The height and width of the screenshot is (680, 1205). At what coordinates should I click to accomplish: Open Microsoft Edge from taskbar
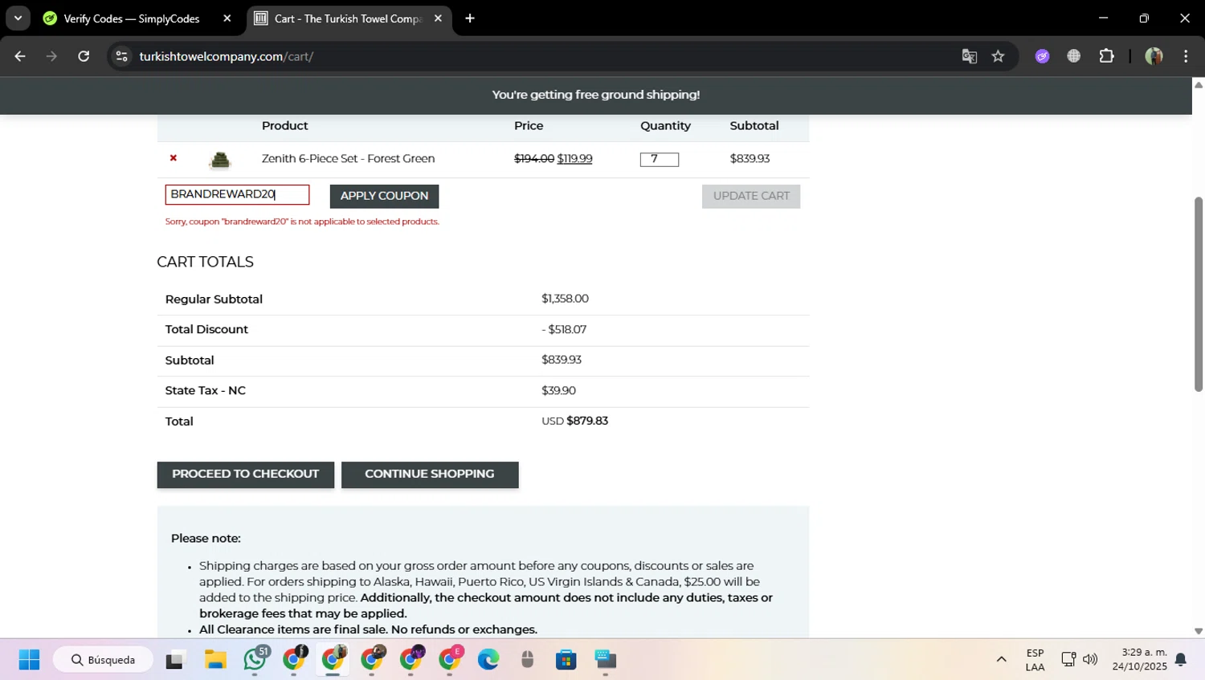(x=488, y=660)
